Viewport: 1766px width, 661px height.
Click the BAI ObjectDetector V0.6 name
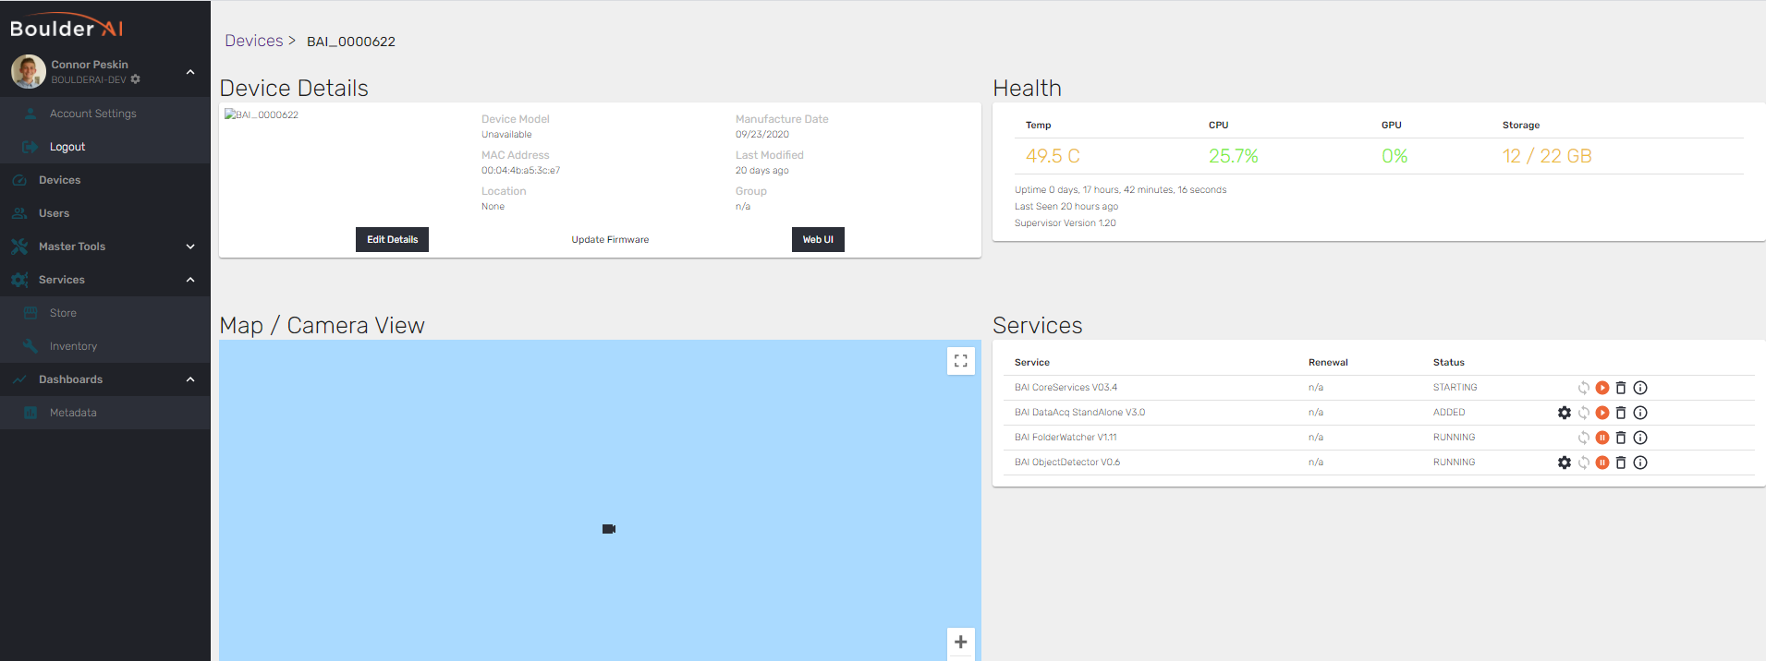[1067, 463]
